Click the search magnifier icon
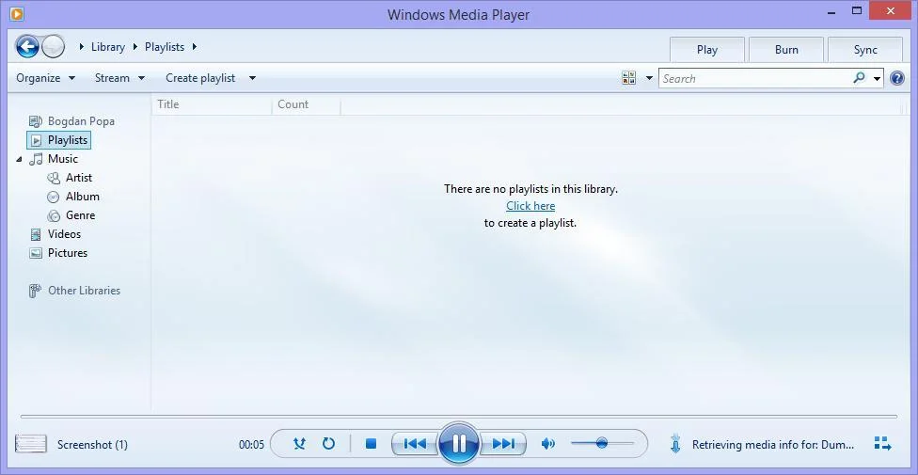The image size is (918, 475). (859, 77)
